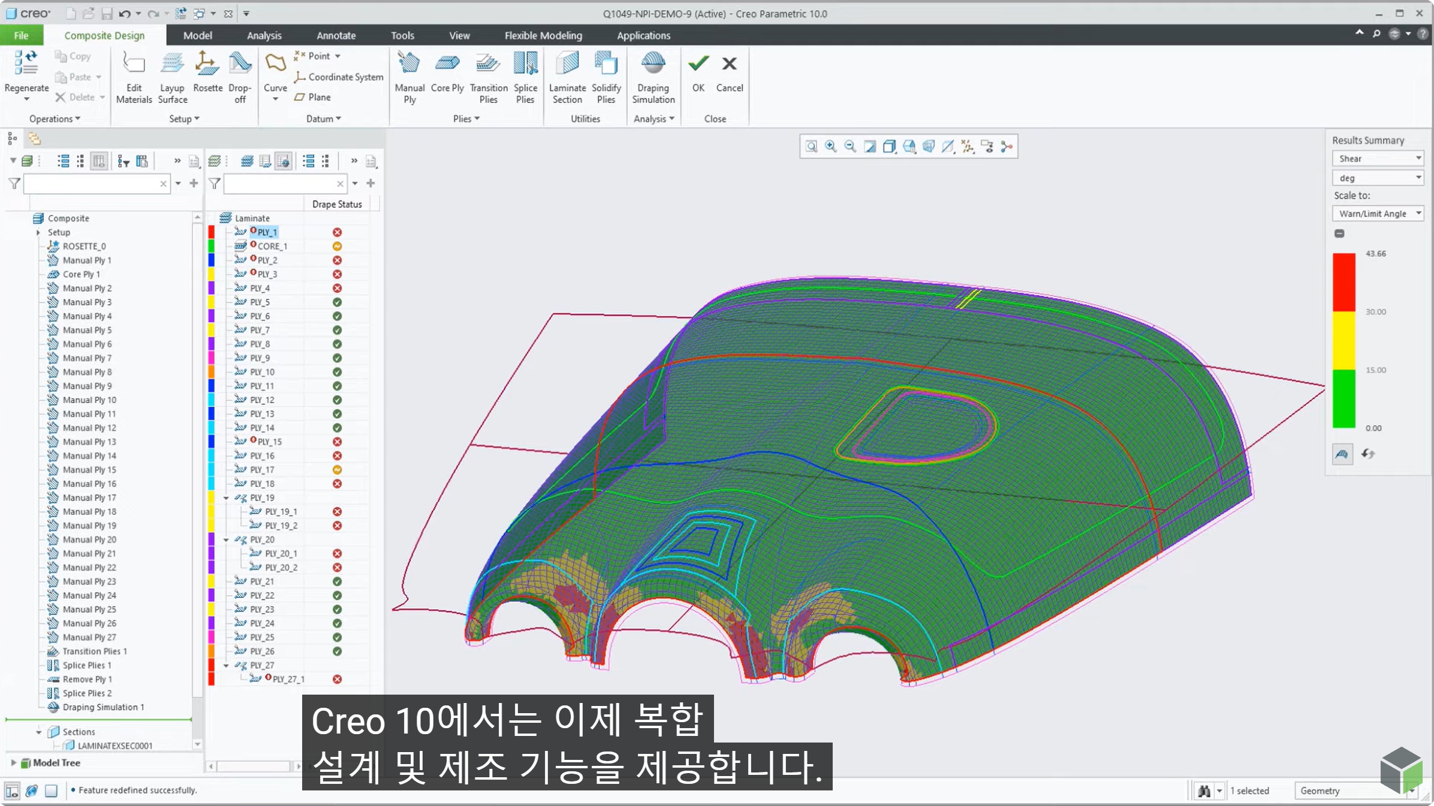Click the Point datum button
Image resolution: width=1434 pixels, height=806 pixels.
pyautogui.click(x=317, y=56)
